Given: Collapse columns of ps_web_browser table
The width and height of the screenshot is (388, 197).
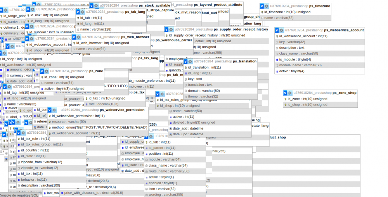Looking at the screenshot, I should (x=74, y=37).
